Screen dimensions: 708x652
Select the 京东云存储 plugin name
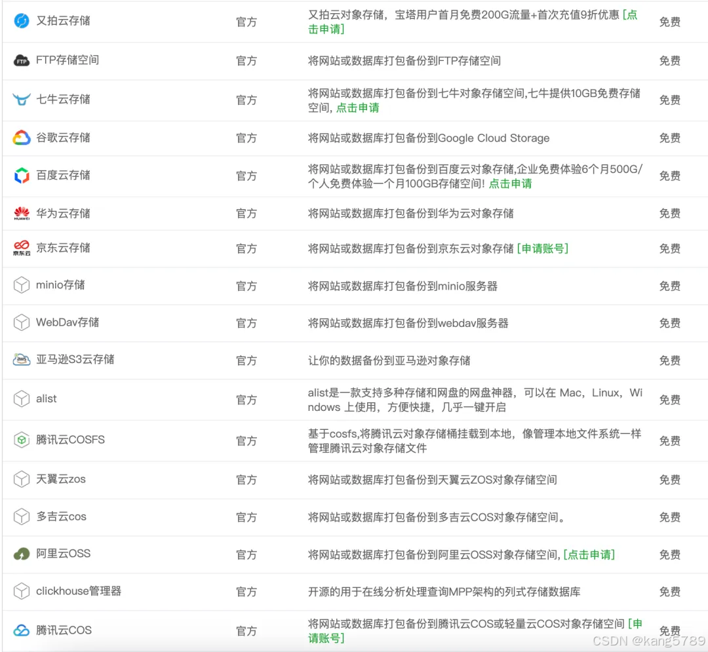click(x=63, y=248)
